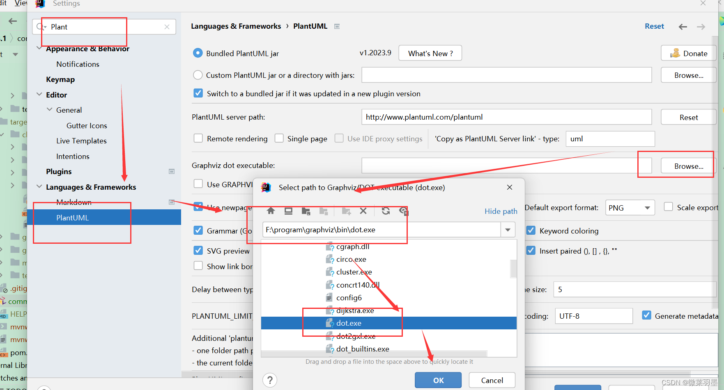724x390 pixels.
Task: Refresh the file chooser tree
Action: [386, 211]
